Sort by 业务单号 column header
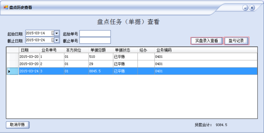Image resolution: width=264 pixels, height=133 pixels. pos(52,50)
